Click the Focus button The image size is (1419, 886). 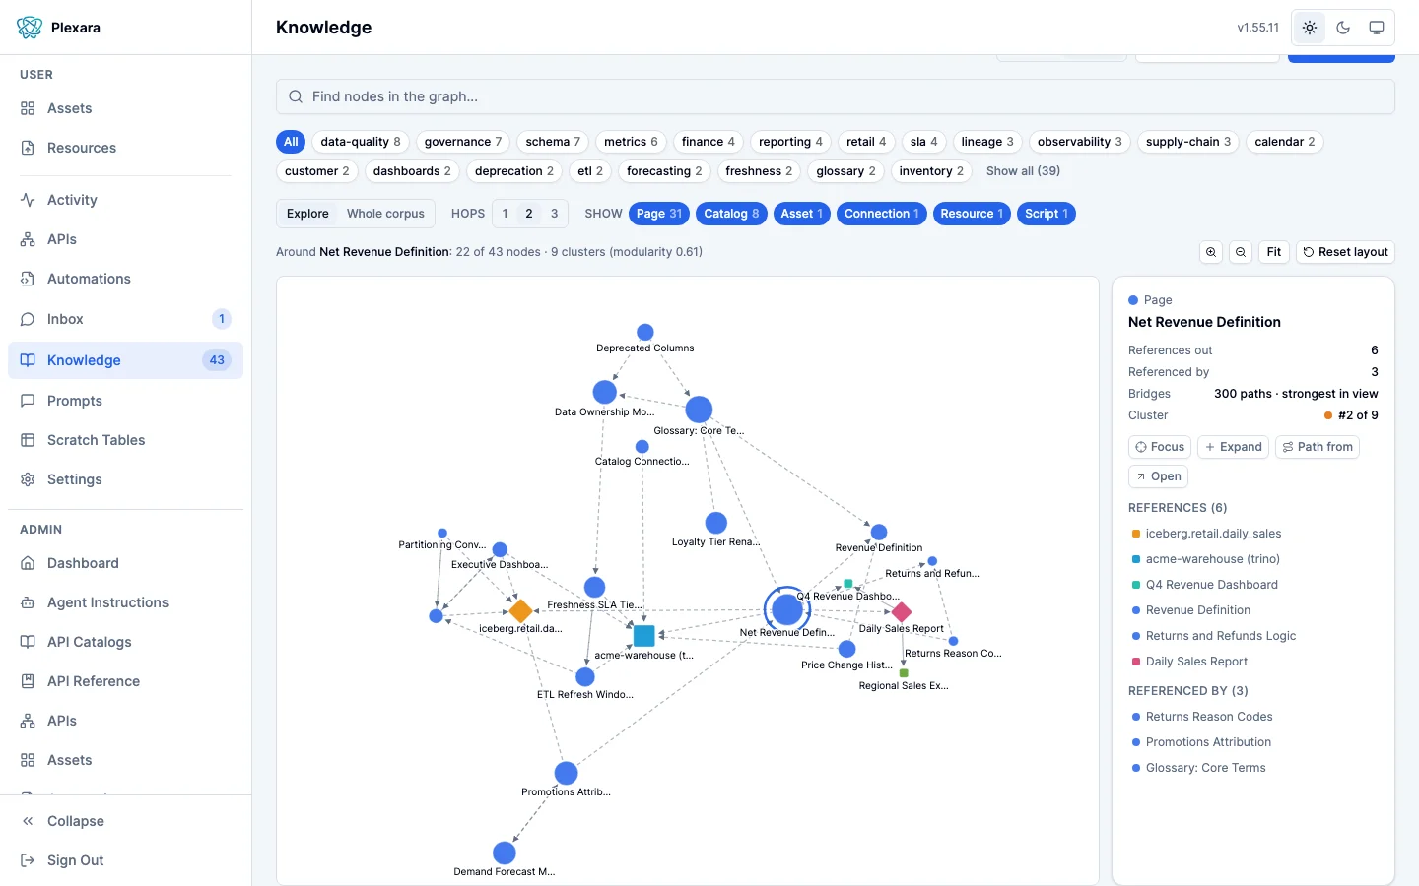tap(1160, 447)
